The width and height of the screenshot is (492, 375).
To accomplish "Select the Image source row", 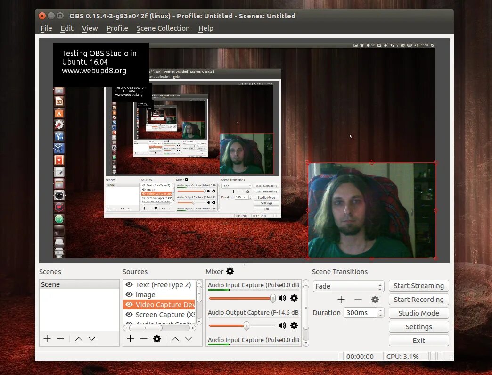I will 159,295.
